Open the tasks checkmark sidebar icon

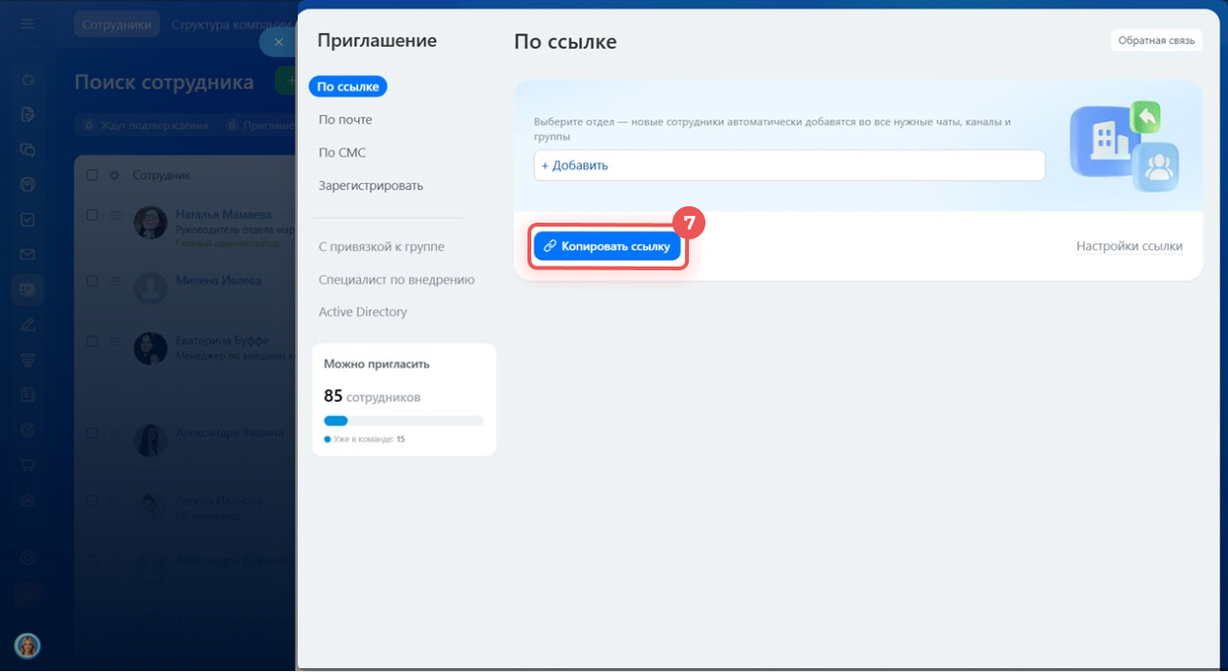click(28, 220)
